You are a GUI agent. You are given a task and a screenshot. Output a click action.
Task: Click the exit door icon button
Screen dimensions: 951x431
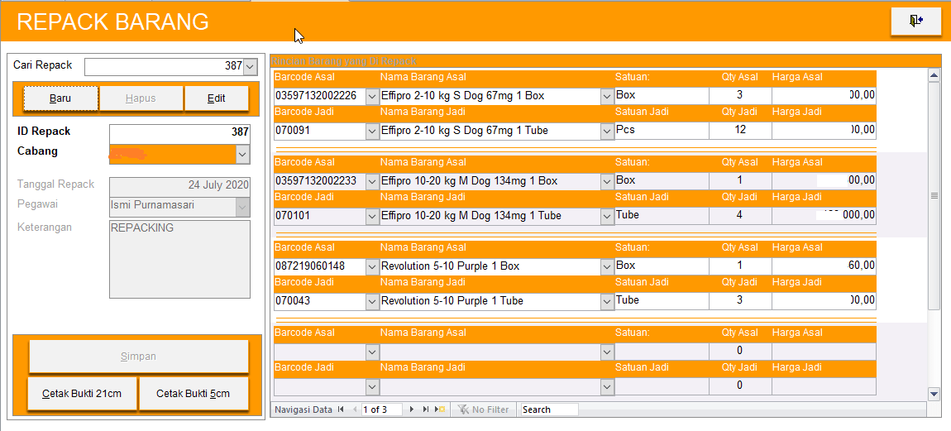915,22
